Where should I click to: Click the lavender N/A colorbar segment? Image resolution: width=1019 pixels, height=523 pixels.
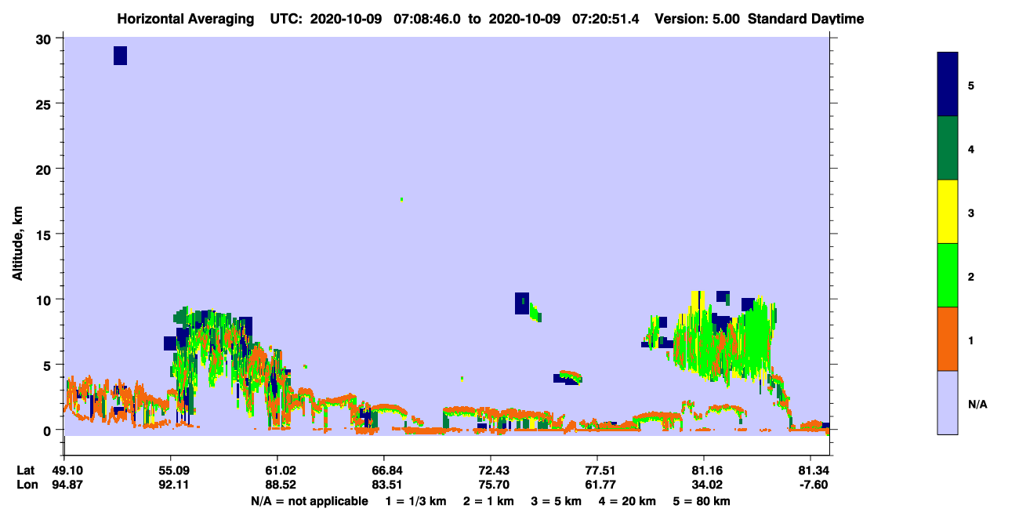pos(948,402)
